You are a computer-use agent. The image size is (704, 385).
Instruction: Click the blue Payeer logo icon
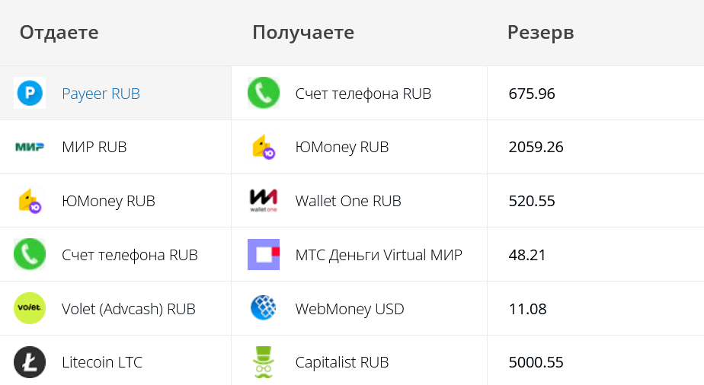[x=30, y=93]
